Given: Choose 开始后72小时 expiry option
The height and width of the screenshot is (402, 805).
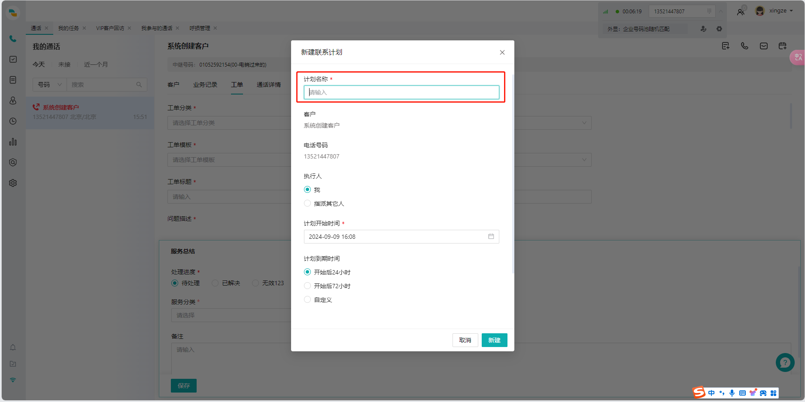Looking at the screenshot, I should pos(327,286).
